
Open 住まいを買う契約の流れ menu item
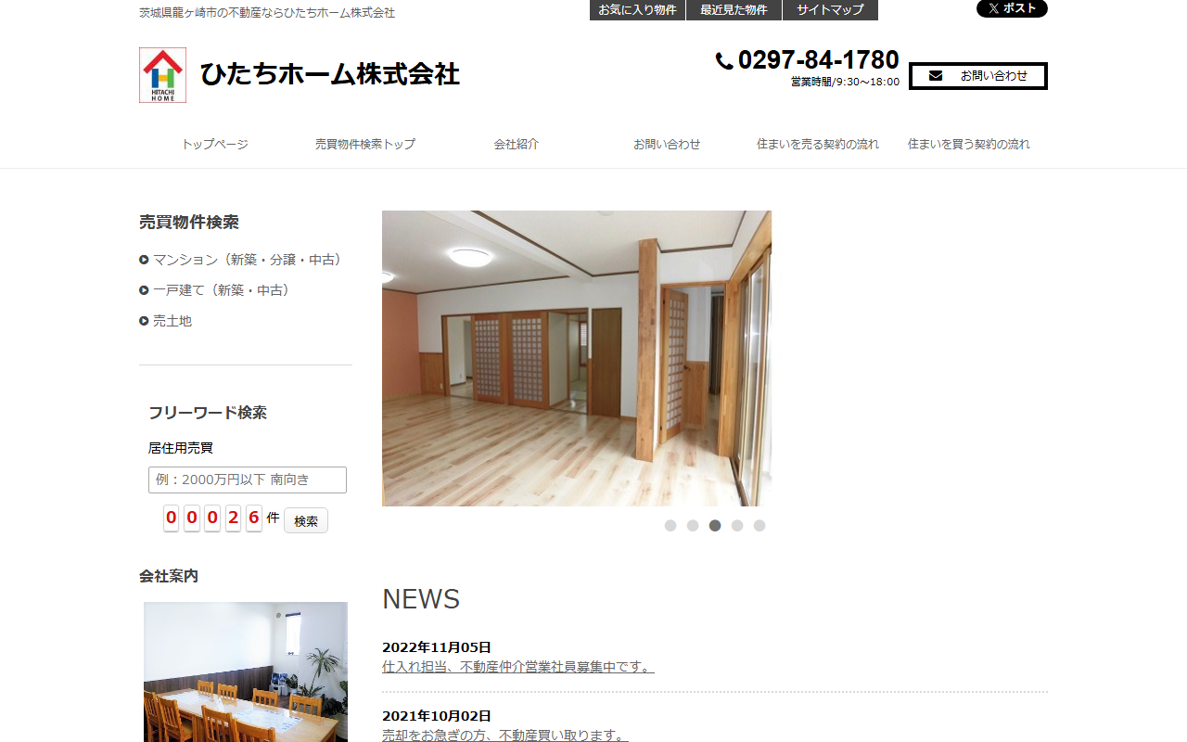click(969, 145)
